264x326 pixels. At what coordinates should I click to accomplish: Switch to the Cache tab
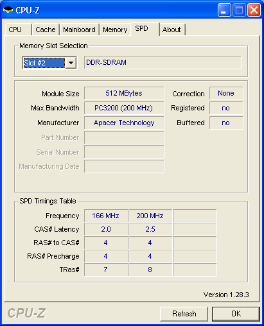tap(46, 30)
